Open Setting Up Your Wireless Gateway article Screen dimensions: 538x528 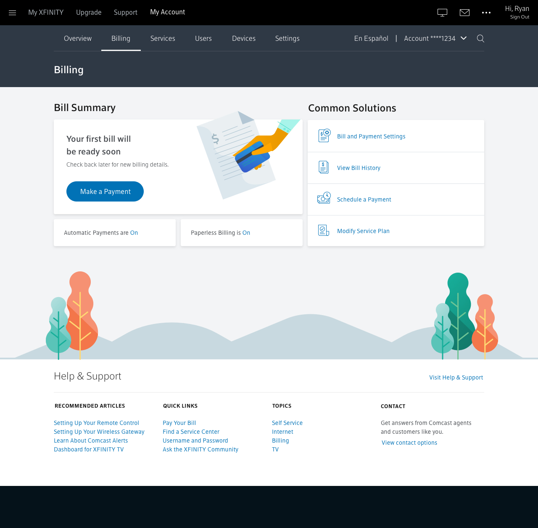99,432
